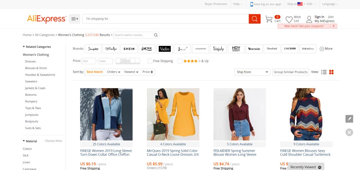Click Choose More for Material

[53, 141]
